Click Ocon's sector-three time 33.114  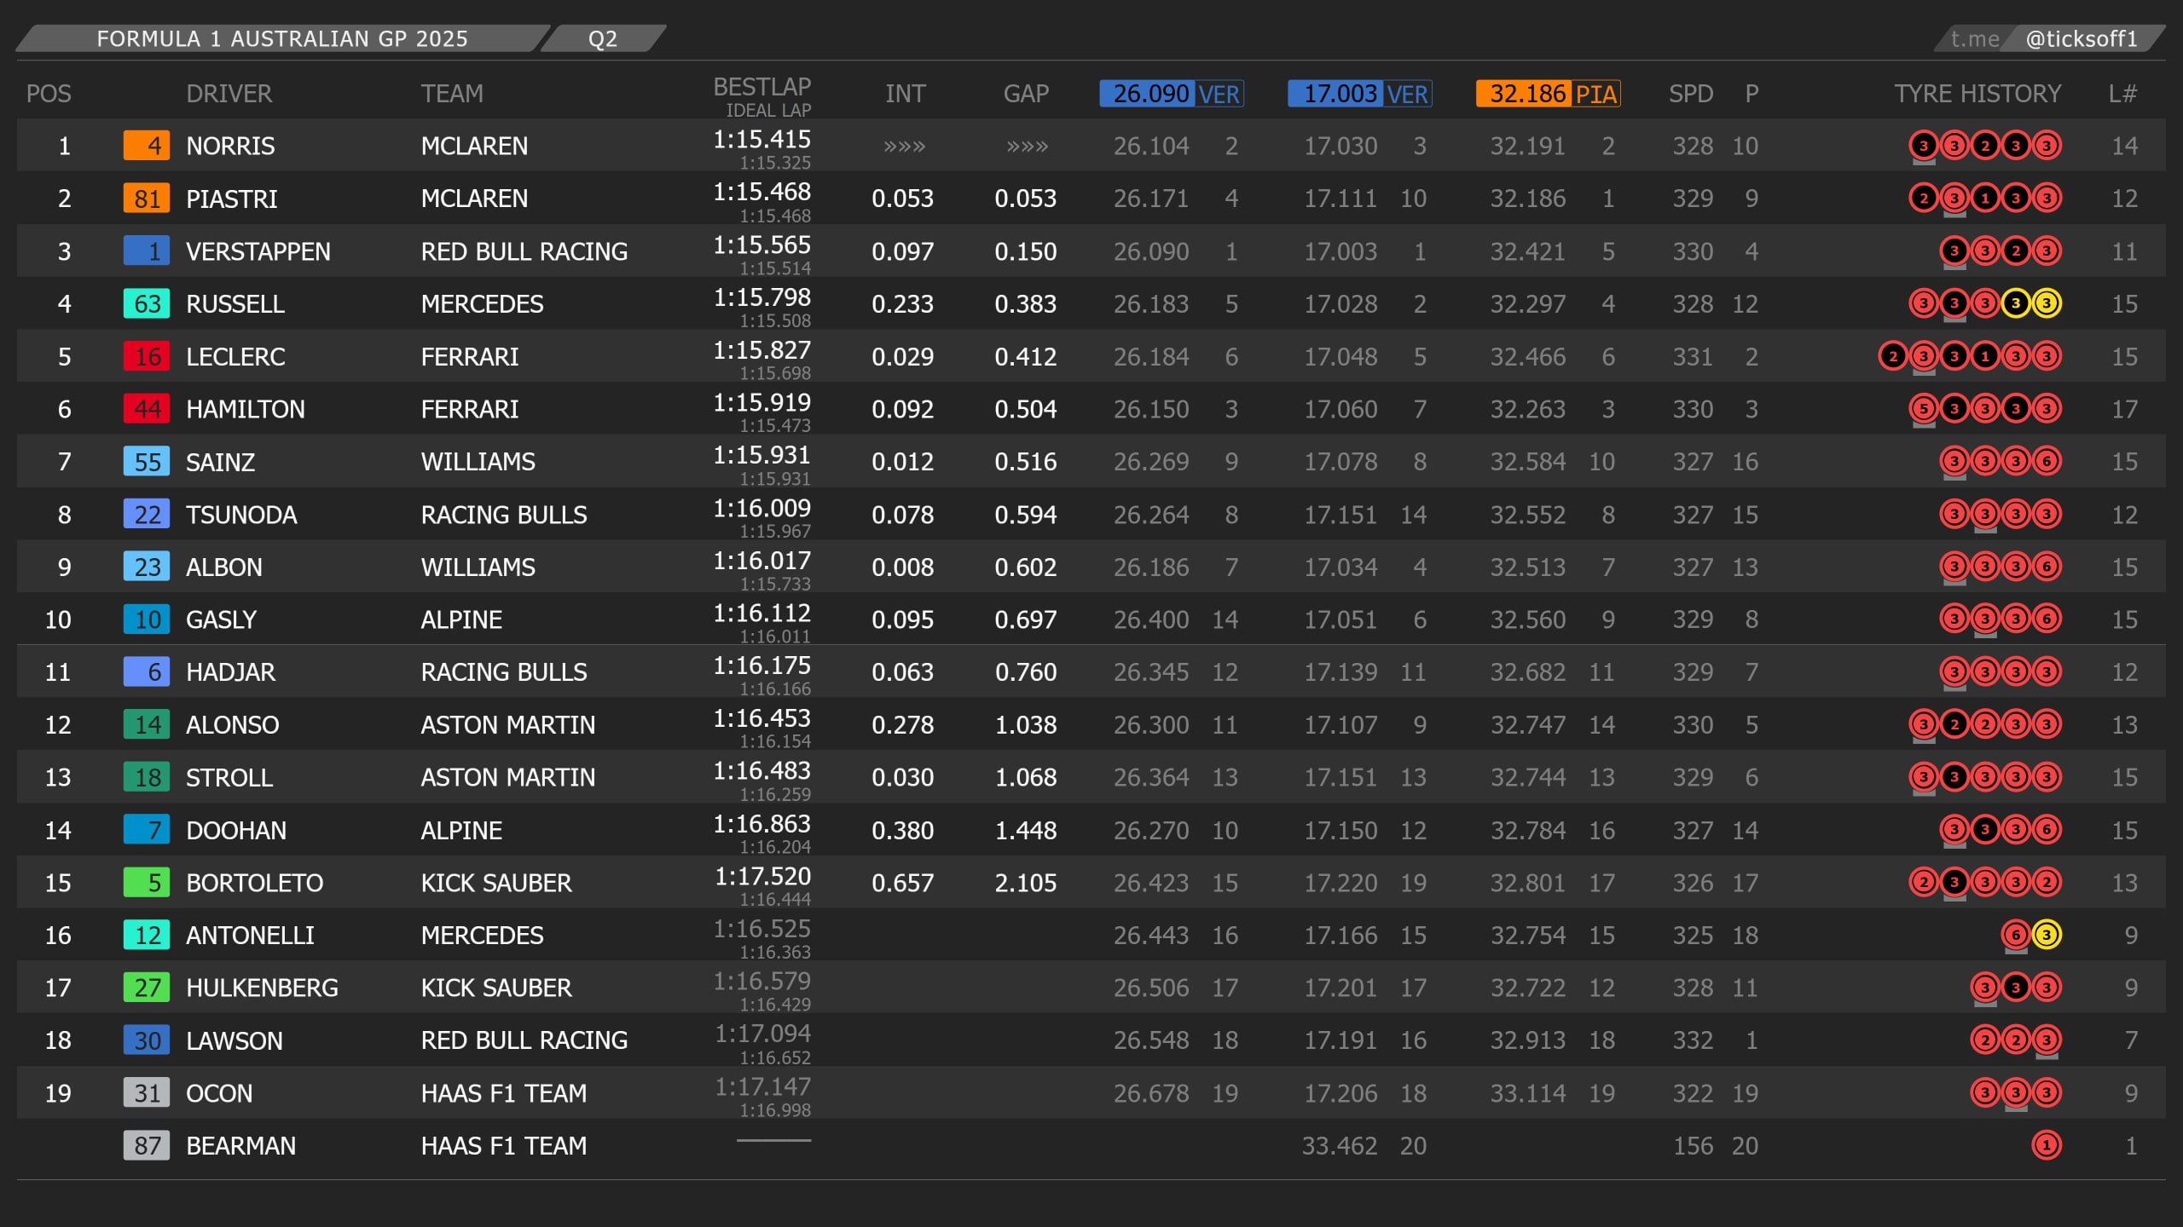[1528, 1093]
